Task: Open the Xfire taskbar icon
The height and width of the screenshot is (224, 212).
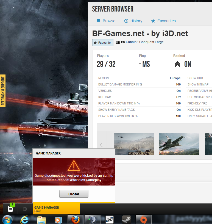Action: (x=110, y=220)
